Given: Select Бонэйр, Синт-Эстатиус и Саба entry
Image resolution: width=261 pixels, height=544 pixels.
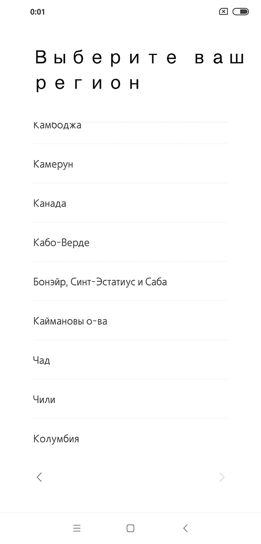Looking at the screenshot, I should click(130, 281).
